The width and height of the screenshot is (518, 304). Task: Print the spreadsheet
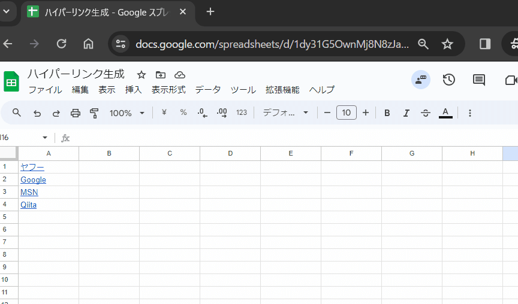pos(76,113)
